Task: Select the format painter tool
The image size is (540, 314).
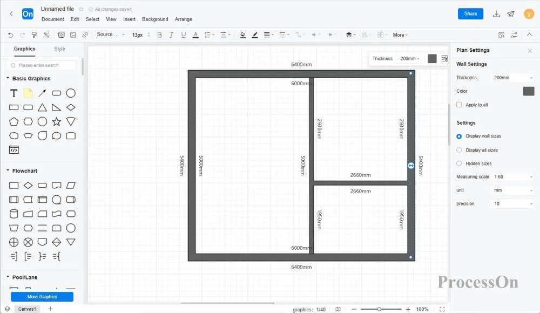Action: click(34, 35)
